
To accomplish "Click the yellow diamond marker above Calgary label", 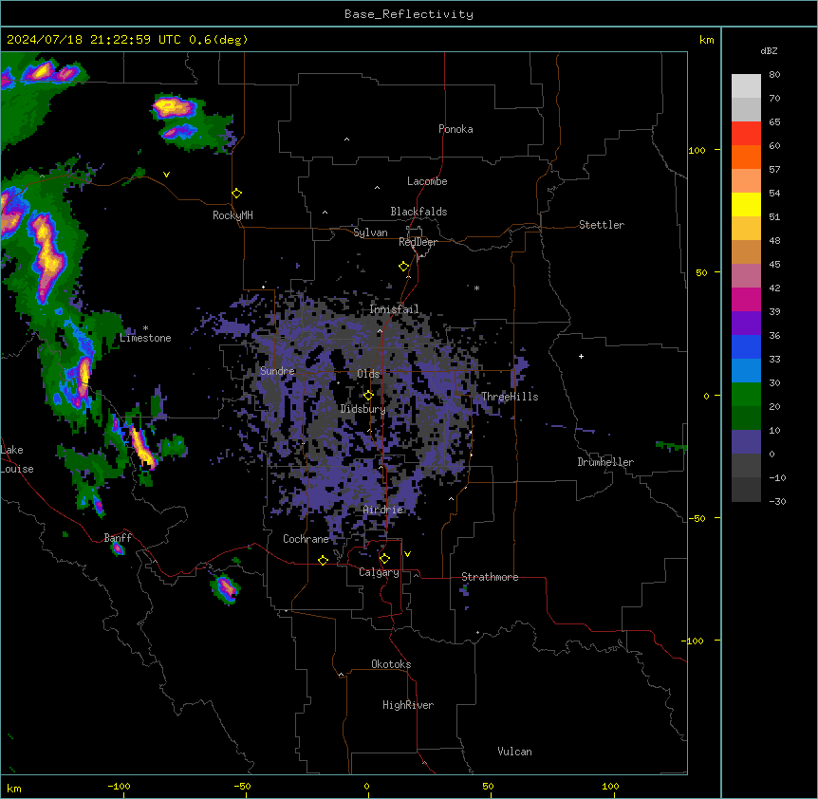I will tap(384, 559).
